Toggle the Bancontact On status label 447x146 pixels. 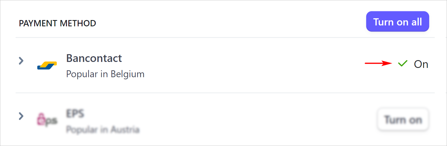421,64
